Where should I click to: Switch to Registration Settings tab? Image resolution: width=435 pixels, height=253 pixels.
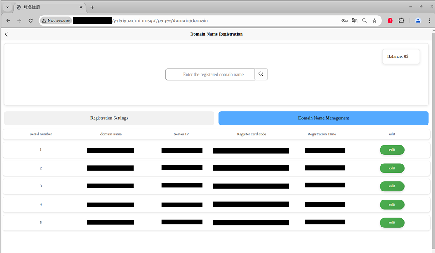click(109, 118)
